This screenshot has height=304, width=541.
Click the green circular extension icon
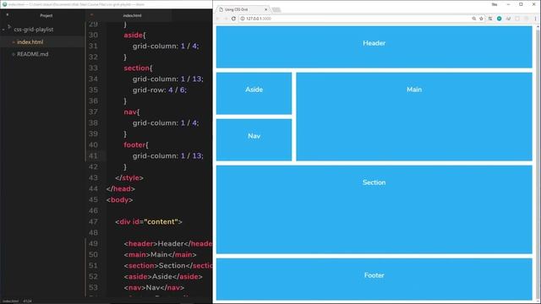click(x=500, y=19)
